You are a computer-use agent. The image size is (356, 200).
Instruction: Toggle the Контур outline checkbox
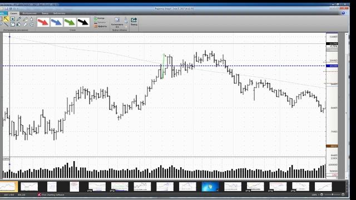[x=99, y=18]
